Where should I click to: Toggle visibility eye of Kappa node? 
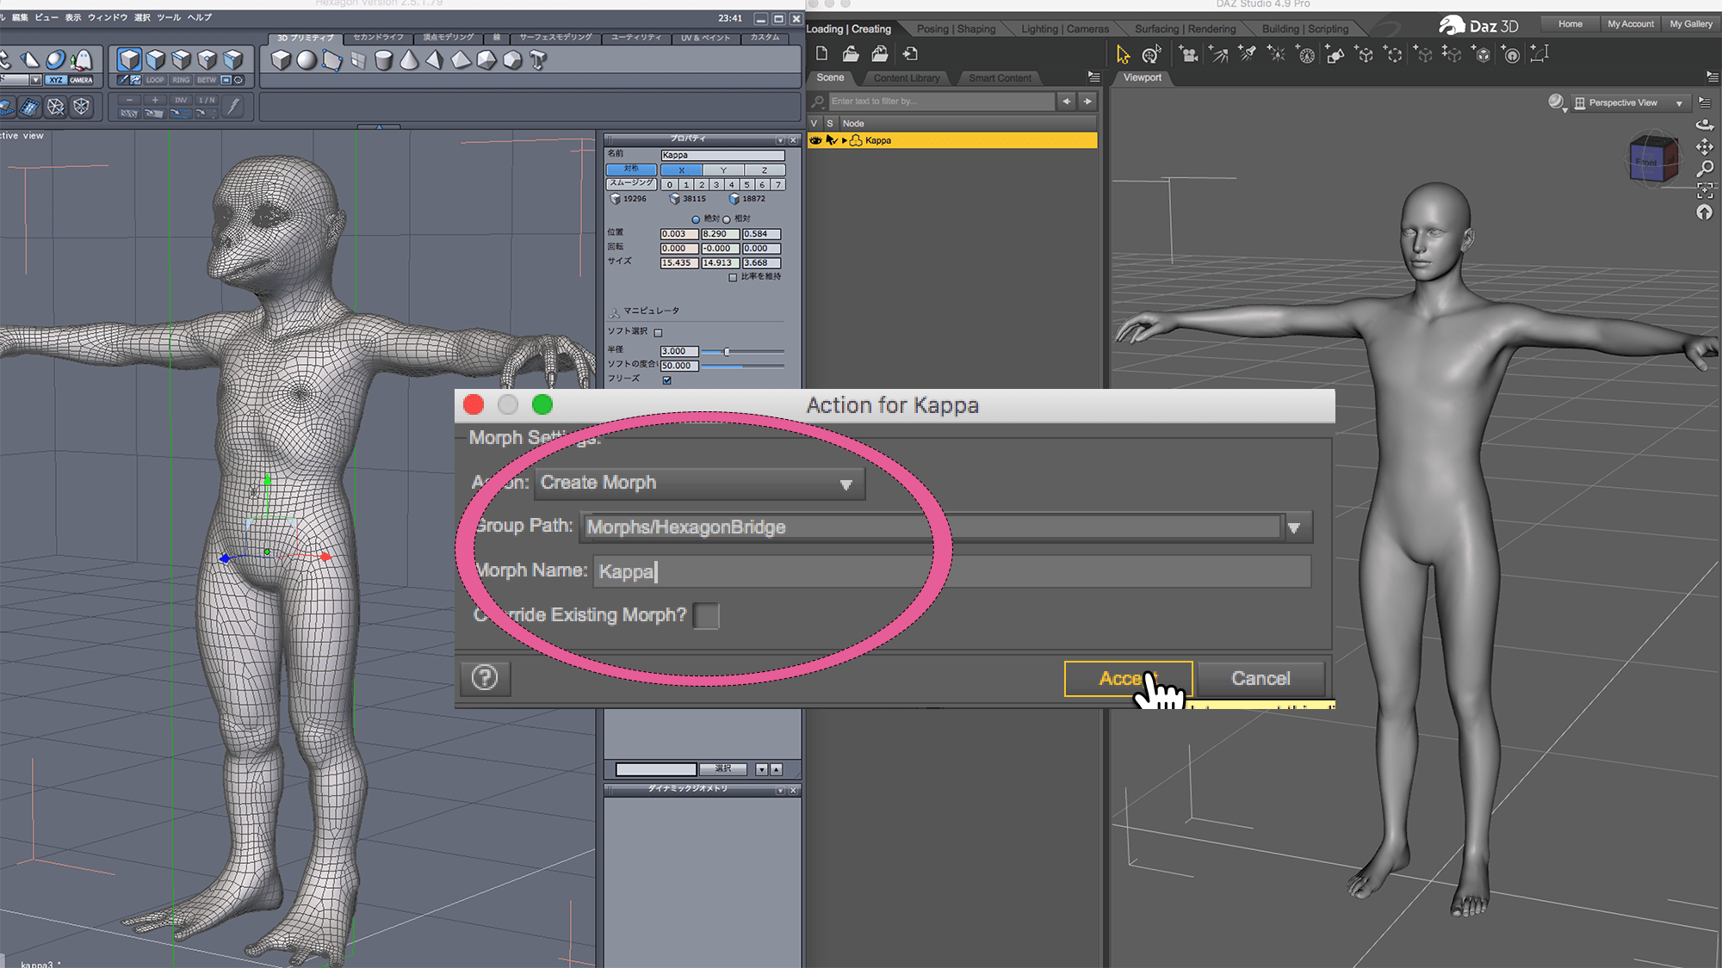click(815, 140)
